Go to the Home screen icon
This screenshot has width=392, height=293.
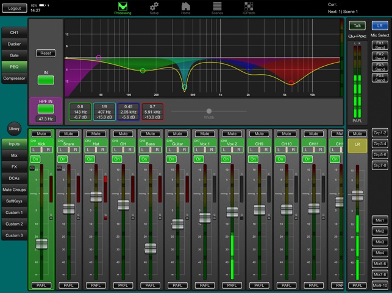click(186, 7)
